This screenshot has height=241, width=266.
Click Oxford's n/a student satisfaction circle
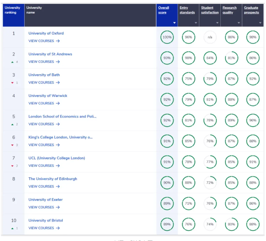(210, 37)
